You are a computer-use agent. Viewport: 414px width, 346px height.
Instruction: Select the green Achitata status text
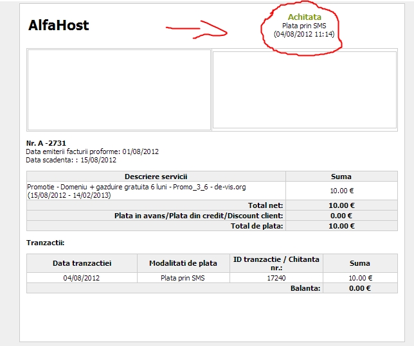[305, 17]
